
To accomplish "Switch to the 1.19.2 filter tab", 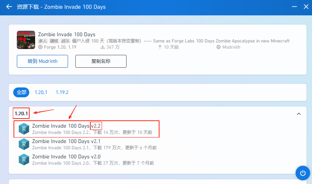I will [x=62, y=92].
